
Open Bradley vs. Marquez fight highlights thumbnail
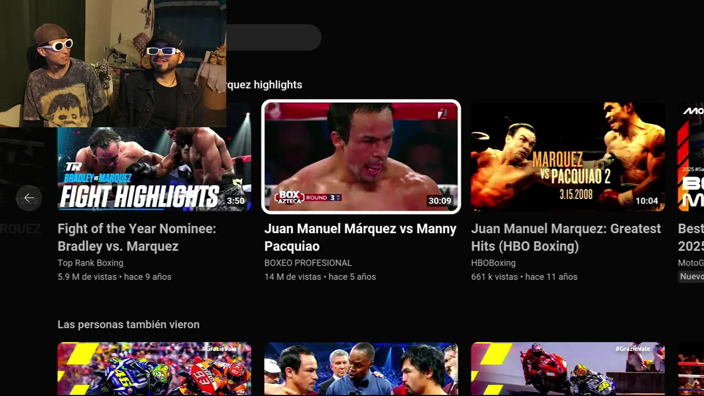155,169
